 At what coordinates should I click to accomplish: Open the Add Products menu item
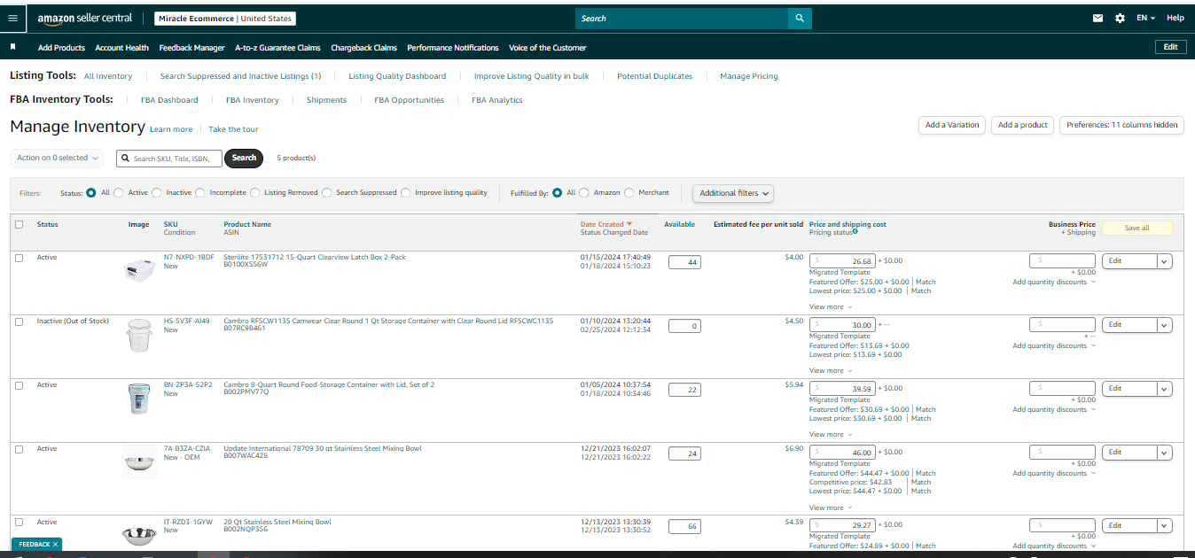pos(61,48)
